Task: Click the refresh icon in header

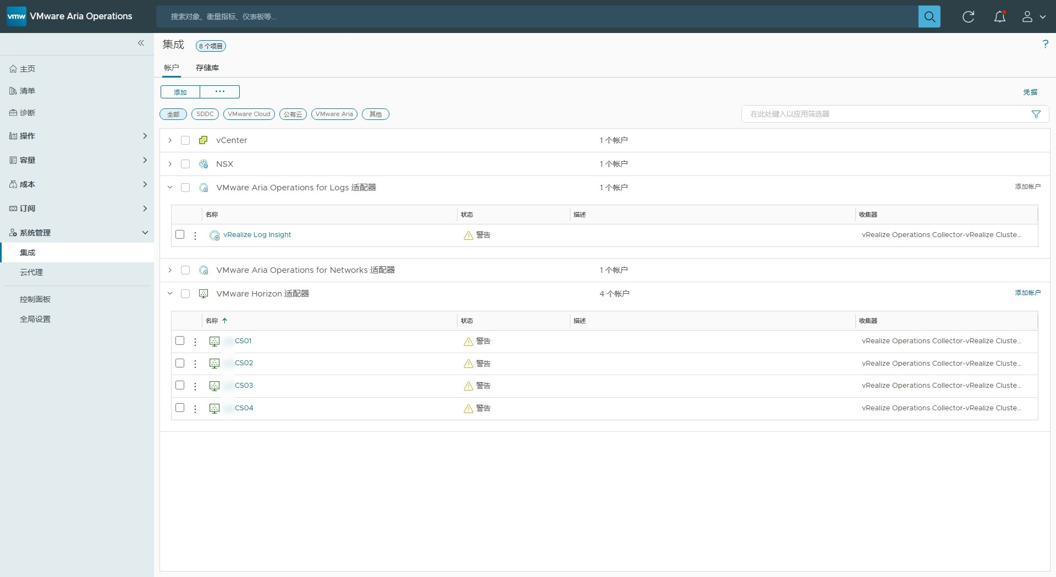Action: pyautogui.click(x=968, y=17)
